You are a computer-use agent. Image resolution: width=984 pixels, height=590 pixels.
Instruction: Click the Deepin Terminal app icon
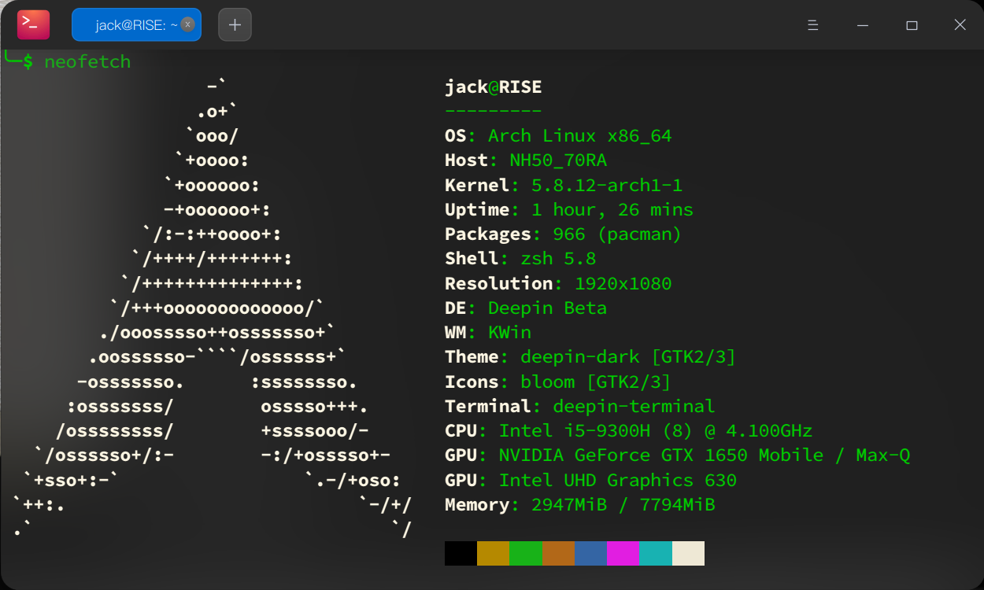coord(33,25)
